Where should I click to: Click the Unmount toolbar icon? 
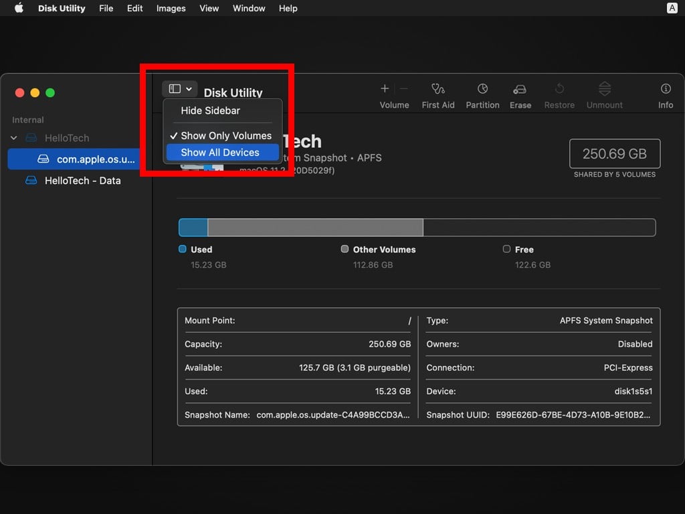tap(605, 89)
